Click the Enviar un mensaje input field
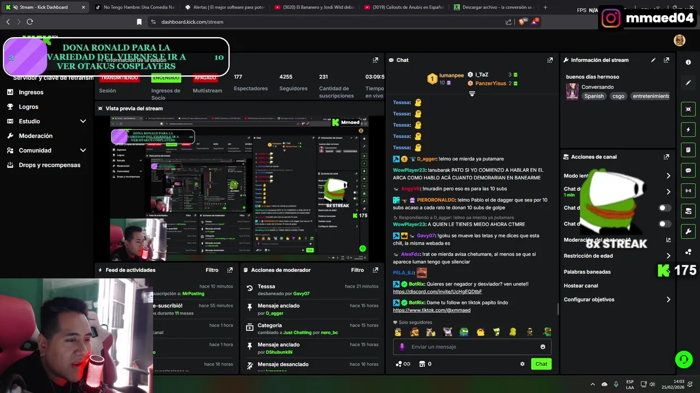Image resolution: width=700 pixels, height=393 pixels. click(472, 347)
